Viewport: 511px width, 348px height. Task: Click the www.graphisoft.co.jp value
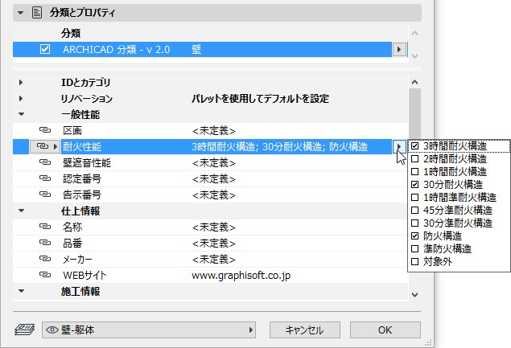241,276
